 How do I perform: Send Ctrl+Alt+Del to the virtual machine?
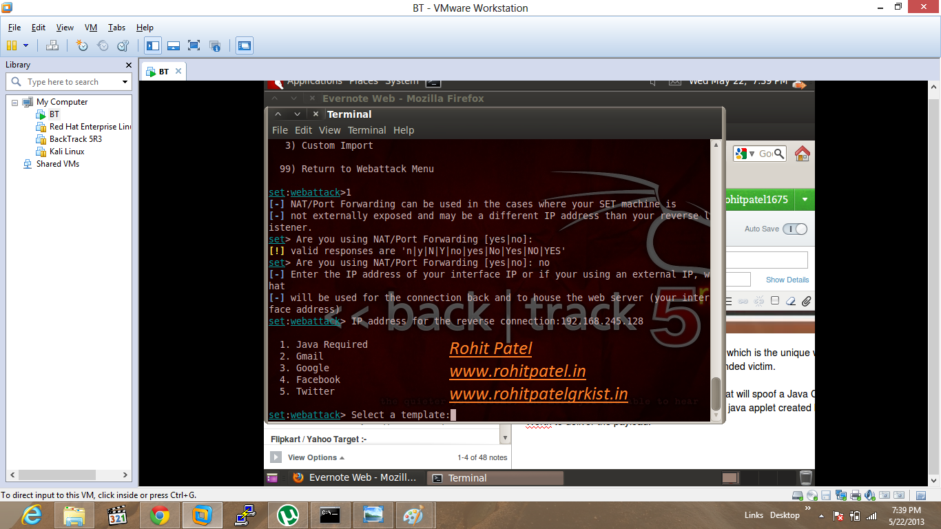[x=52, y=45]
